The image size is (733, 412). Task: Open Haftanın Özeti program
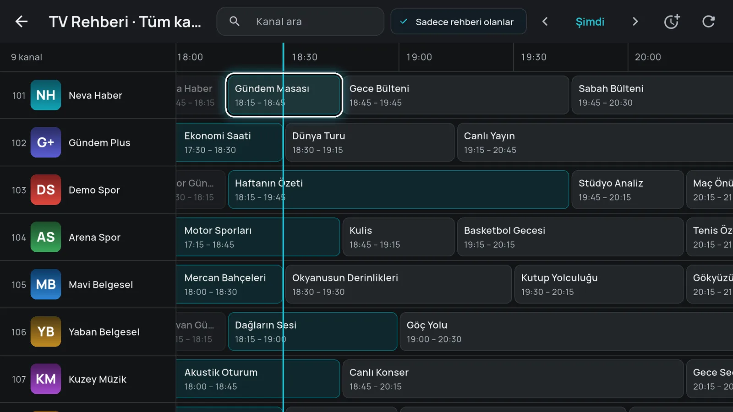(x=399, y=190)
